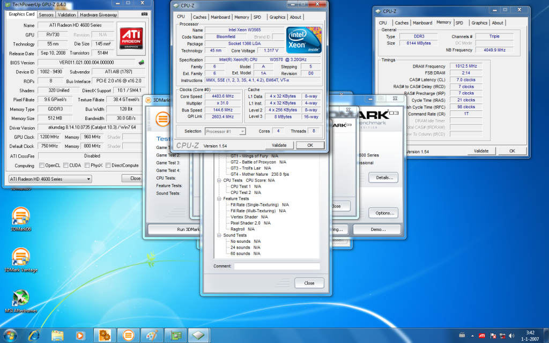The image size is (549, 343).
Task: Select GT4 - Mother Nature result row
Action: tap(260, 174)
